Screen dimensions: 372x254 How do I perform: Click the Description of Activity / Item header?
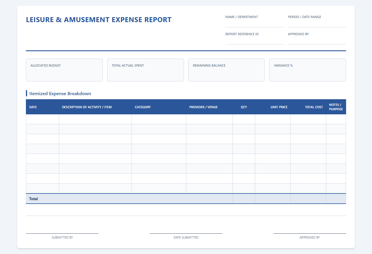pos(95,107)
